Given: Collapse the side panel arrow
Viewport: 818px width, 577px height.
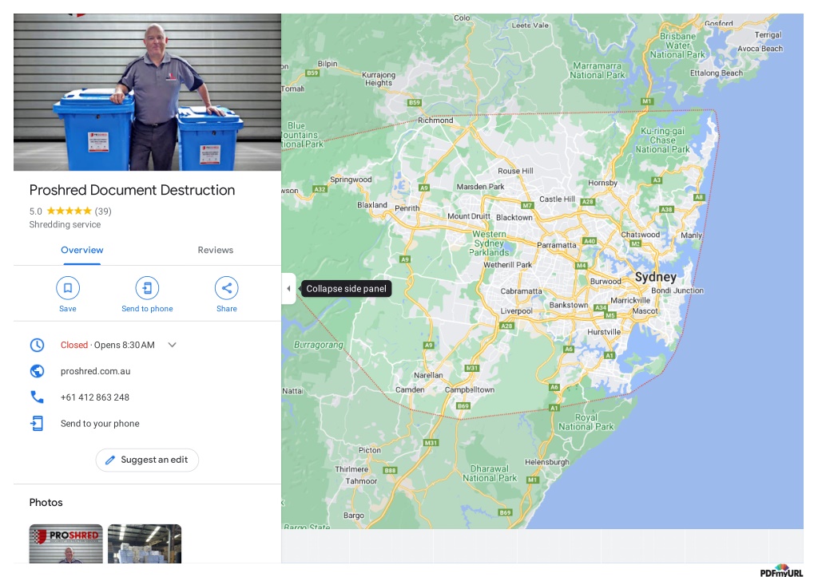Looking at the screenshot, I should (x=288, y=288).
